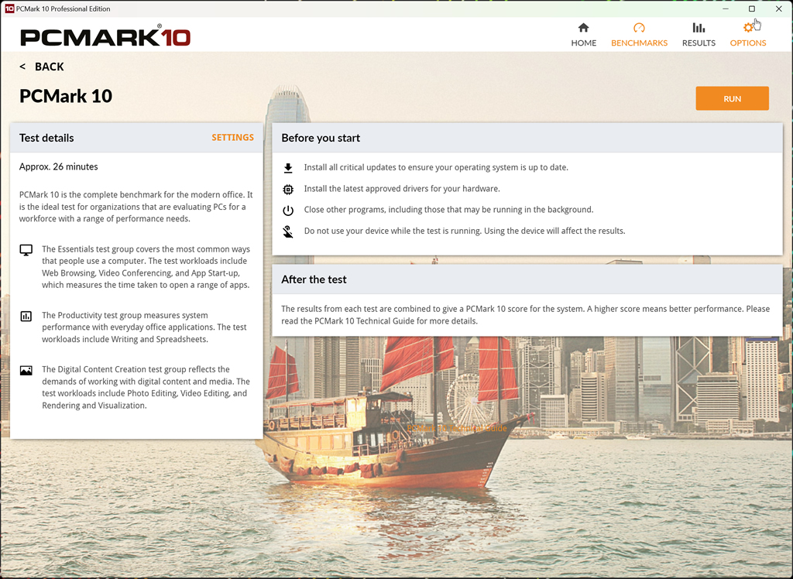Switch to the RESULTS tab
The height and width of the screenshot is (579, 793).
(x=699, y=43)
